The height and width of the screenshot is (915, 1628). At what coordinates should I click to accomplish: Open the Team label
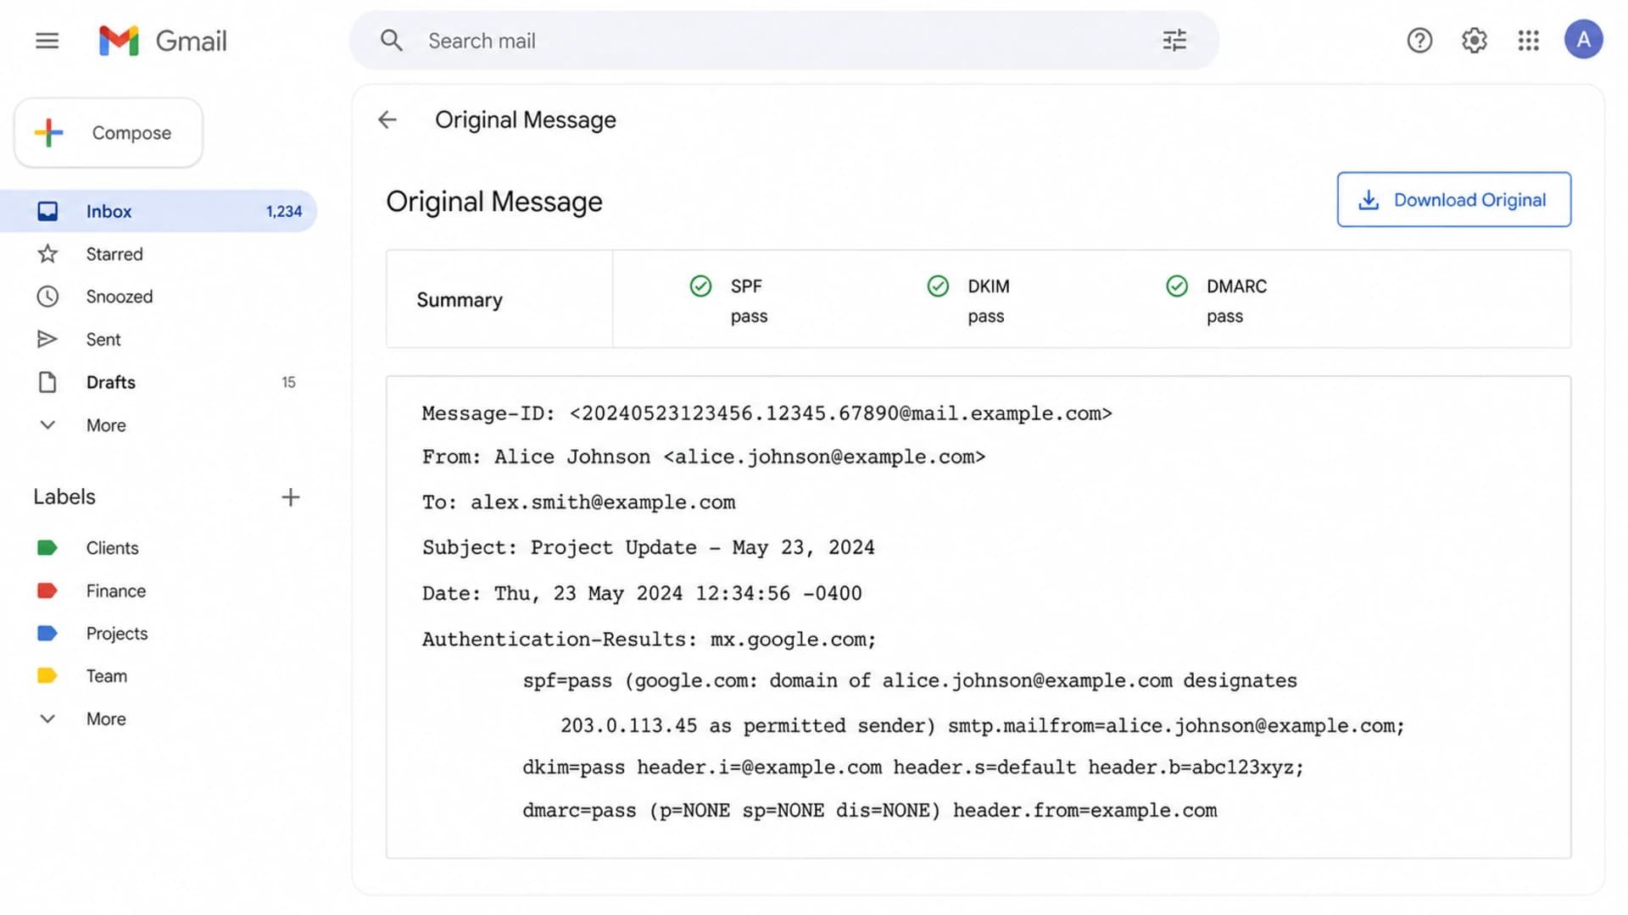click(106, 675)
